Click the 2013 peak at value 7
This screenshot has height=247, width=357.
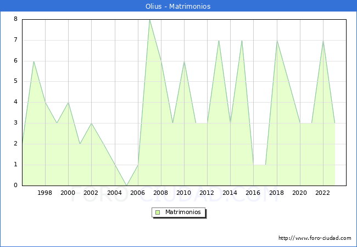point(219,41)
